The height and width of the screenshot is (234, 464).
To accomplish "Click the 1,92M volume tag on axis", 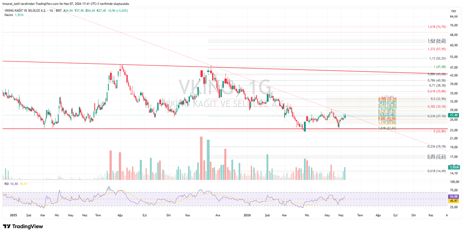I will tap(454, 167).
